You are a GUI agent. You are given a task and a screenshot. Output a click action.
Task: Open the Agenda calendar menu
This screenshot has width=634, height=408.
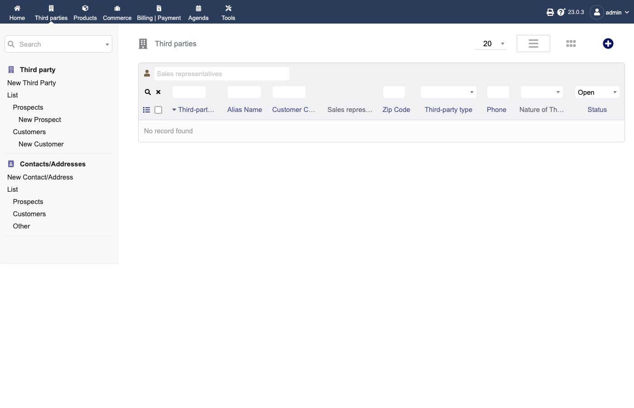198,12
